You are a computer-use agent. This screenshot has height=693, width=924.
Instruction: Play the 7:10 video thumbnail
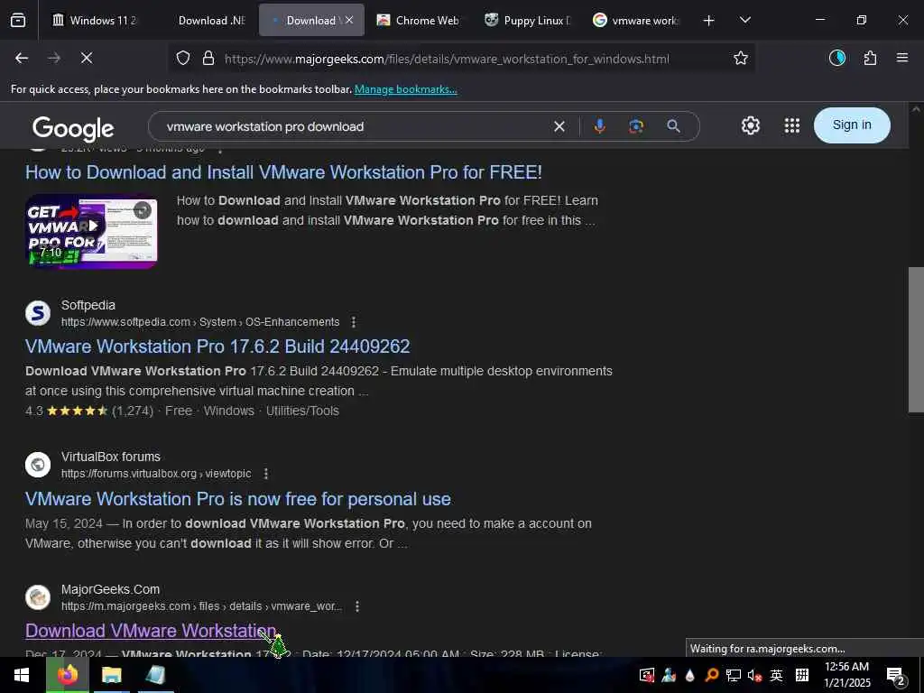tap(91, 232)
